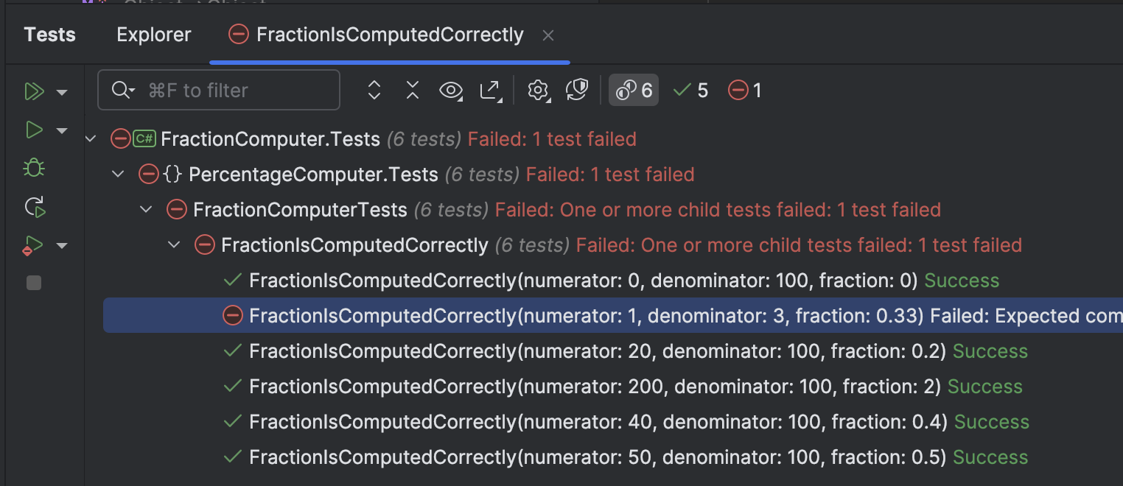Close the FractionIsComputedCorrectly tab
Screen dimensions: 1123x486
pyautogui.click(x=548, y=35)
